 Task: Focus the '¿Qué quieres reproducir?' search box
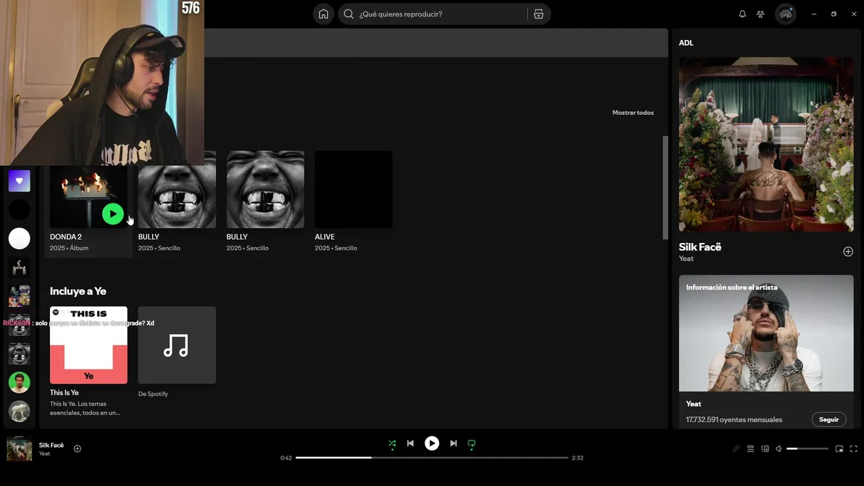(x=444, y=14)
